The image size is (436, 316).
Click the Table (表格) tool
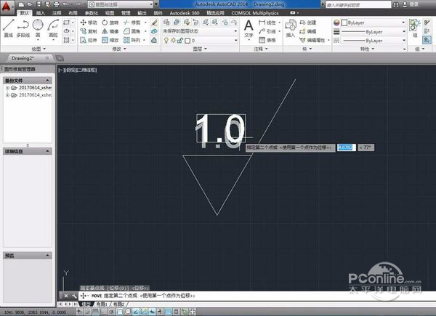point(267,40)
